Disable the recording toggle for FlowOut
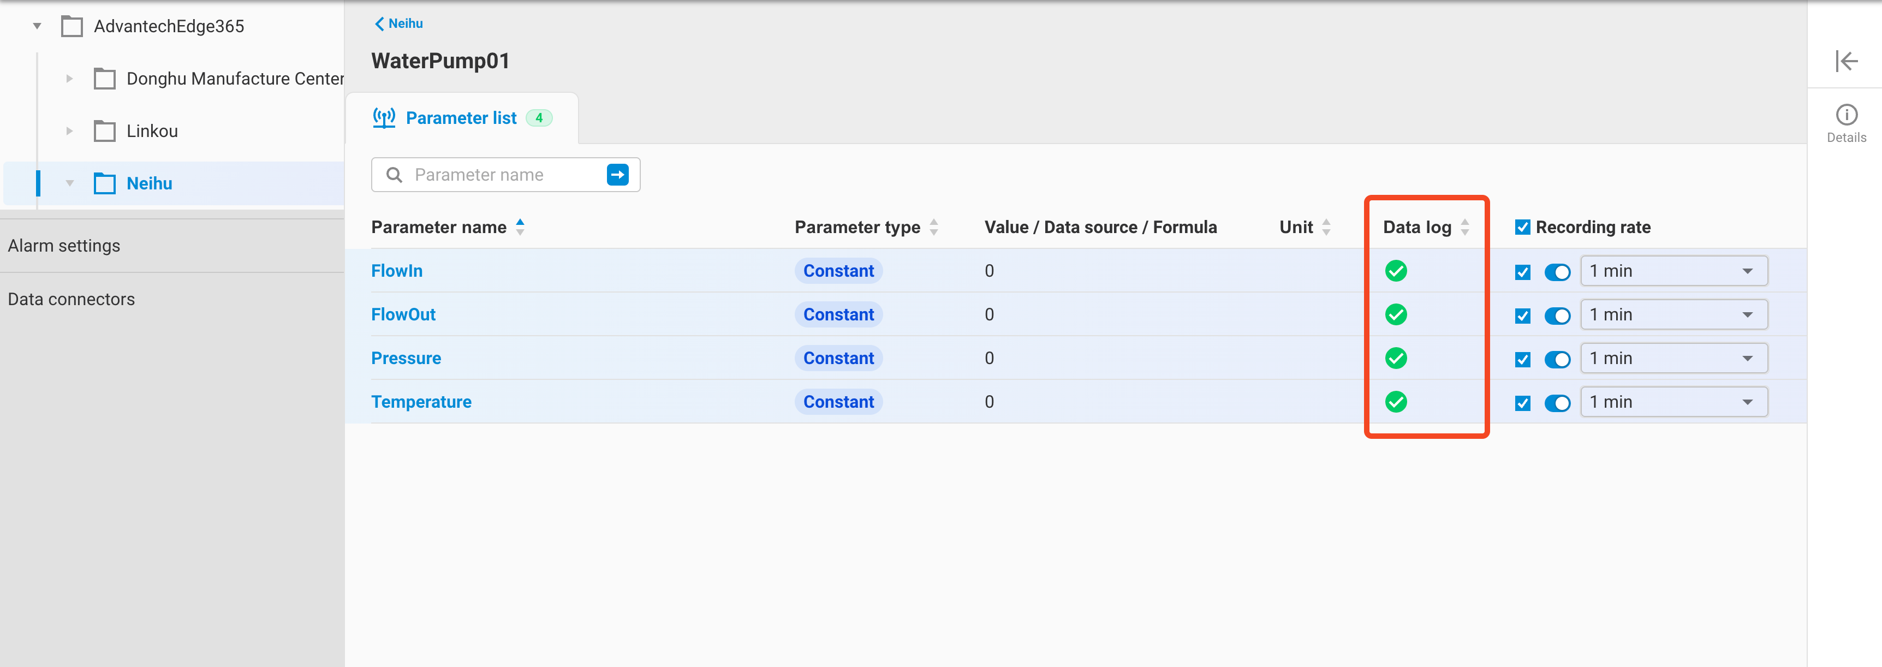 click(x=1557, y=315)
